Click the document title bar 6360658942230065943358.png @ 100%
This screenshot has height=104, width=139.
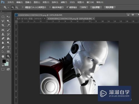pyautogui.click(x=40, y=15)
